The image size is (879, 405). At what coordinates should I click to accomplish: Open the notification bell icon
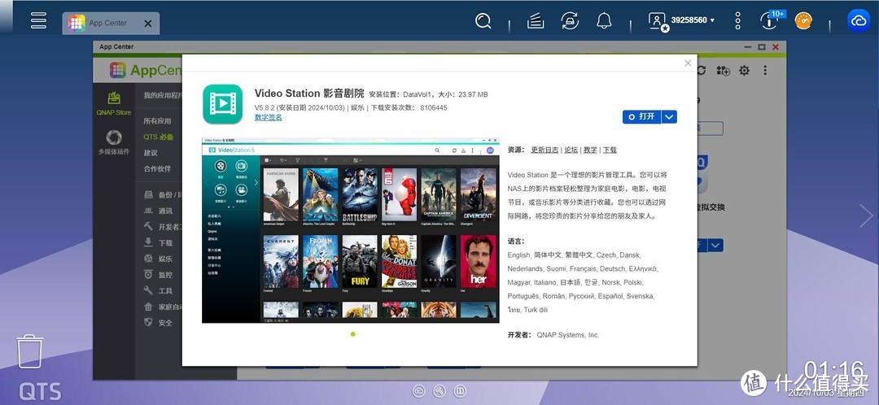point(604,21)
